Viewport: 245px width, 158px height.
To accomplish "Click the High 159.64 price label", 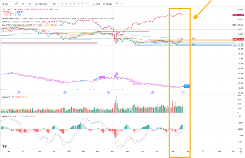I will 238,25.
